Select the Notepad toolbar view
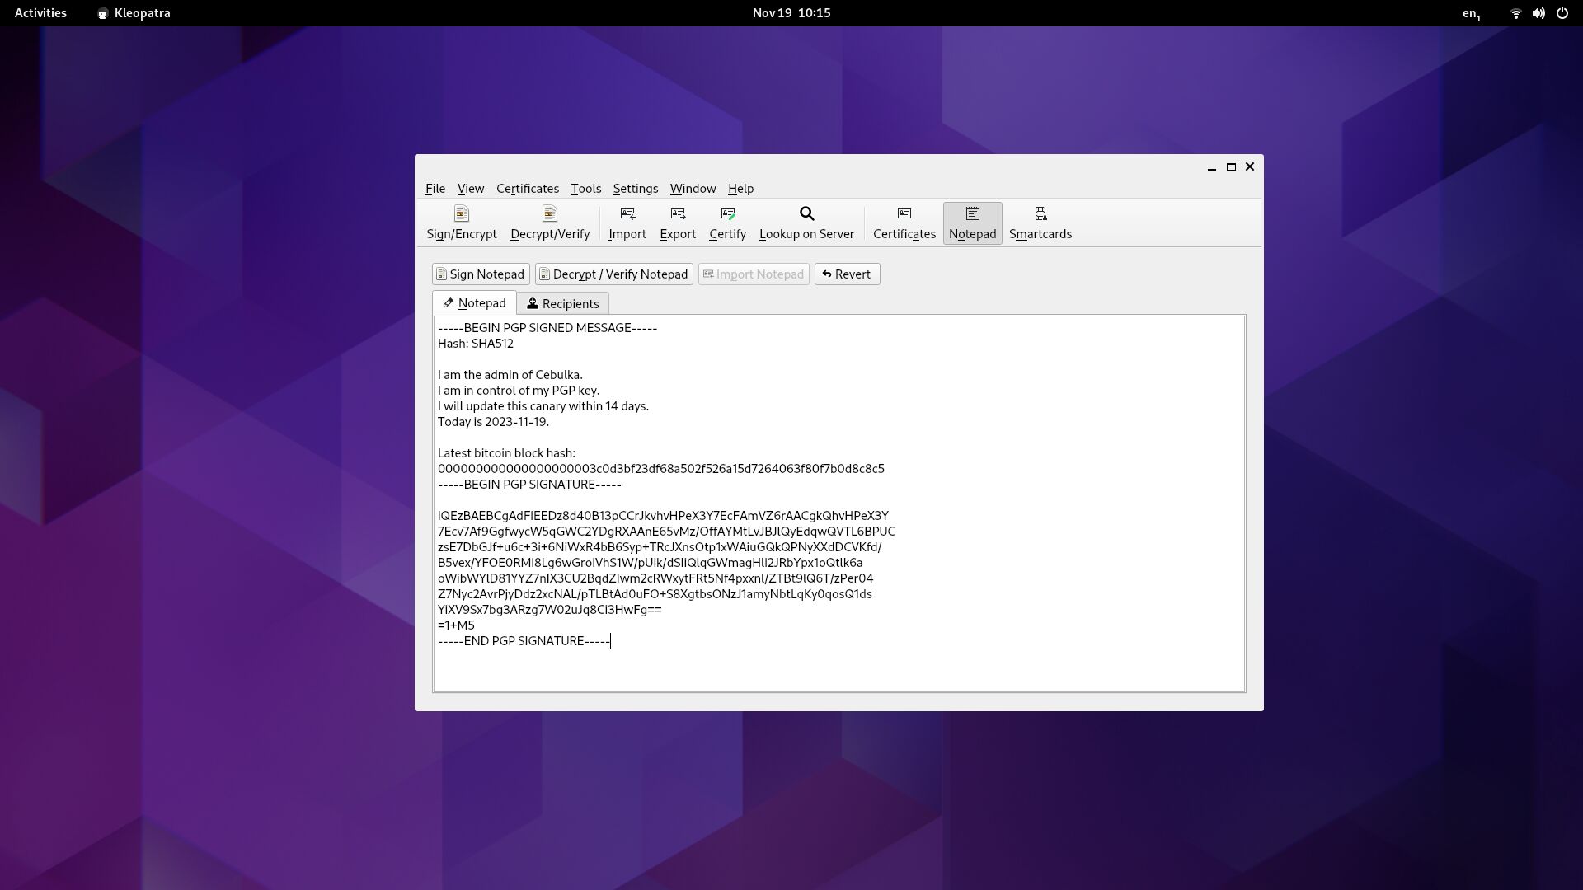Image resolution: width=1583 pixels, height=890 pixels. [x=972, y=222]
